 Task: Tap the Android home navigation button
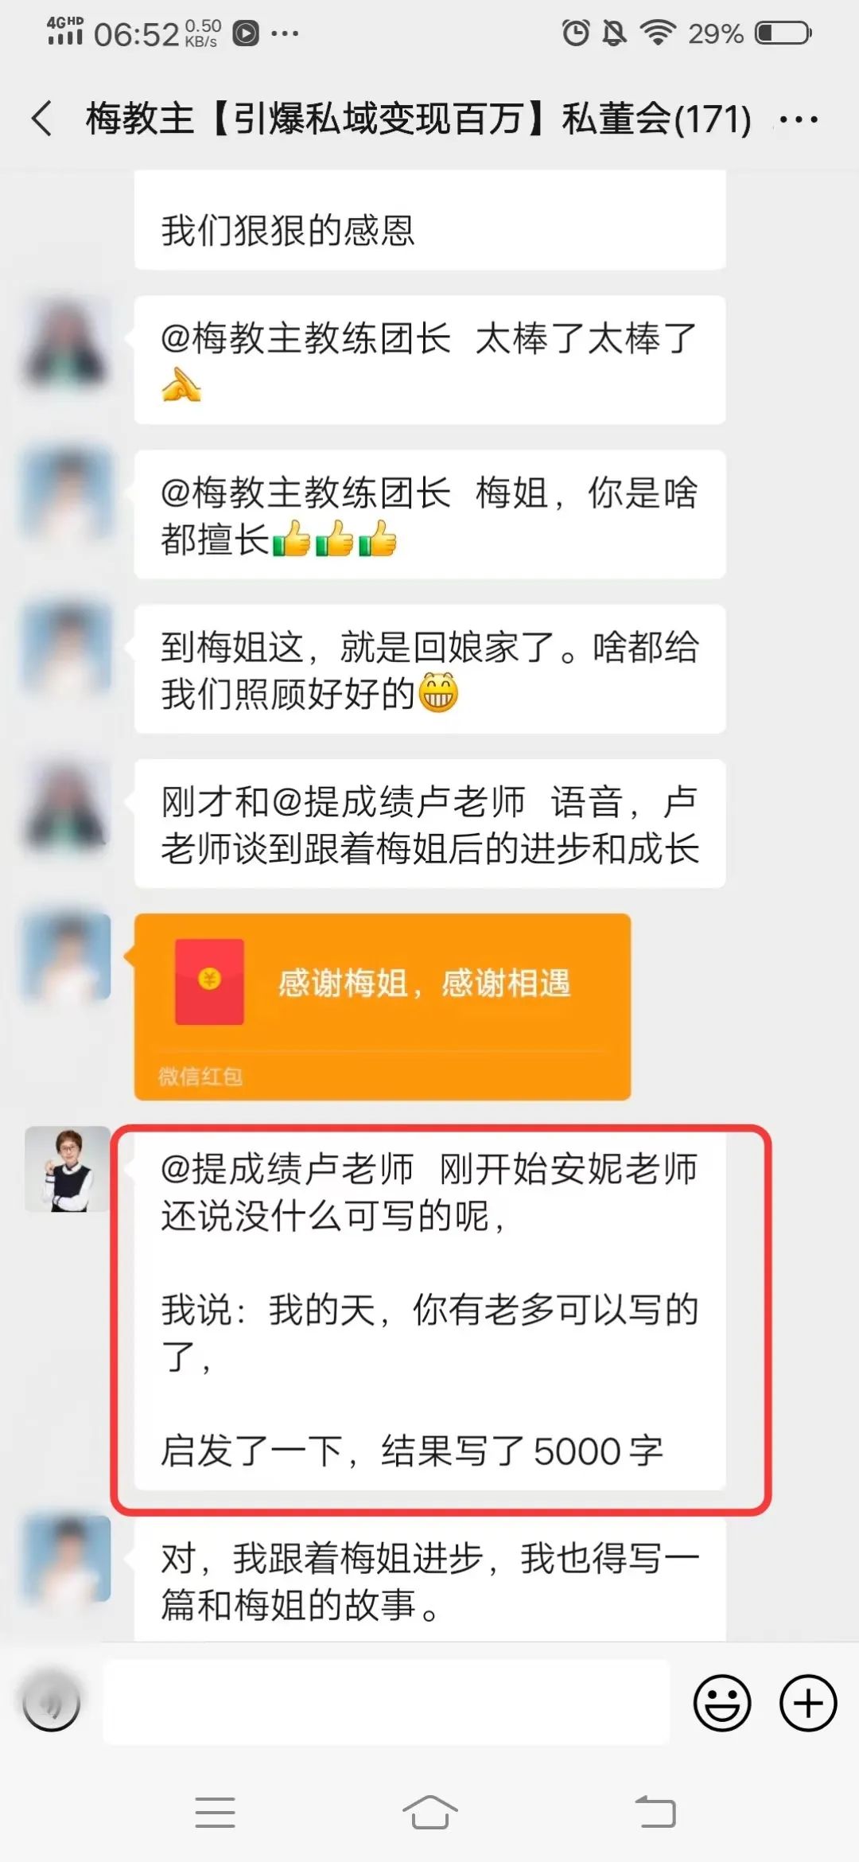pos(429,1812)
